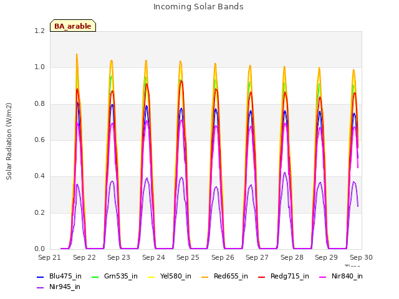Click the Incoming Solar Bands chart title
This screenshot has height=299, width=399.
pos(198,7)
